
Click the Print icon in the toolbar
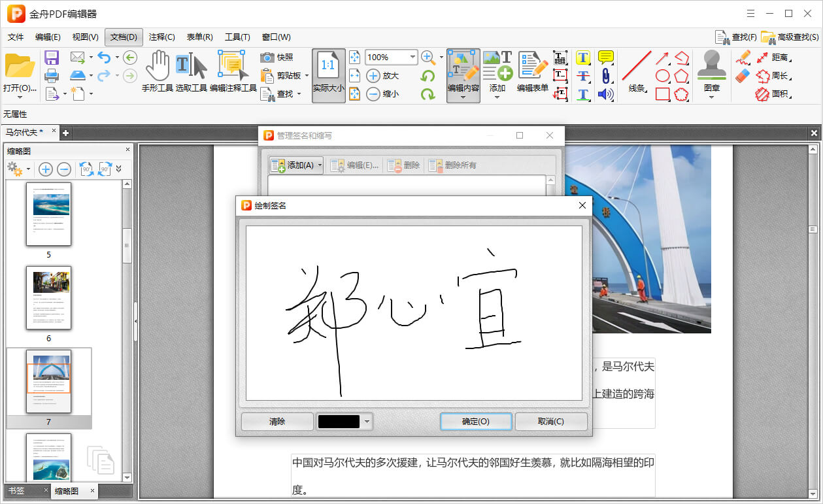click(52, 76)
